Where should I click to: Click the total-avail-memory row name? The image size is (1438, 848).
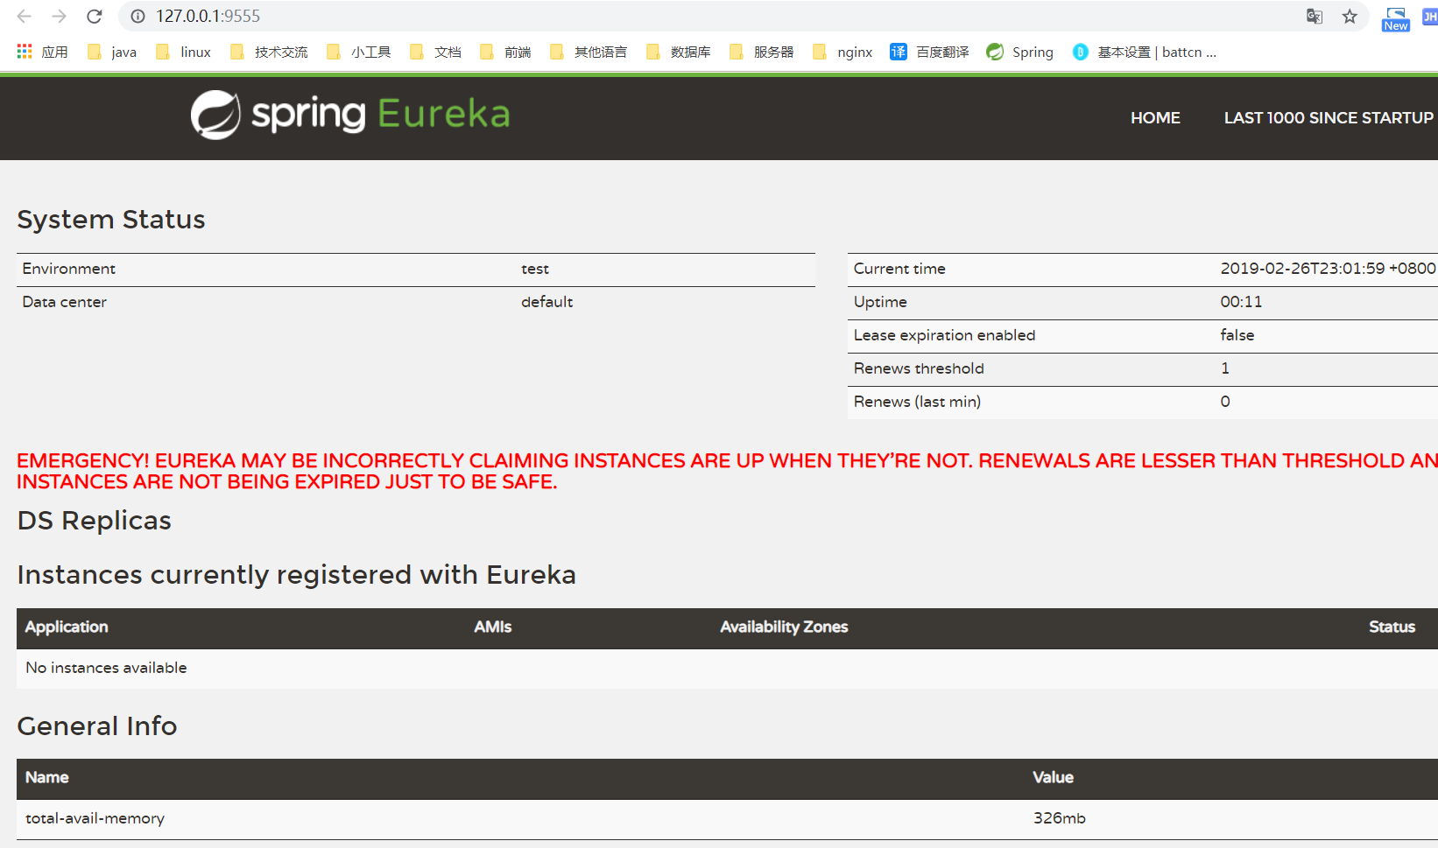pyautogui.click(x=95, y=818)
